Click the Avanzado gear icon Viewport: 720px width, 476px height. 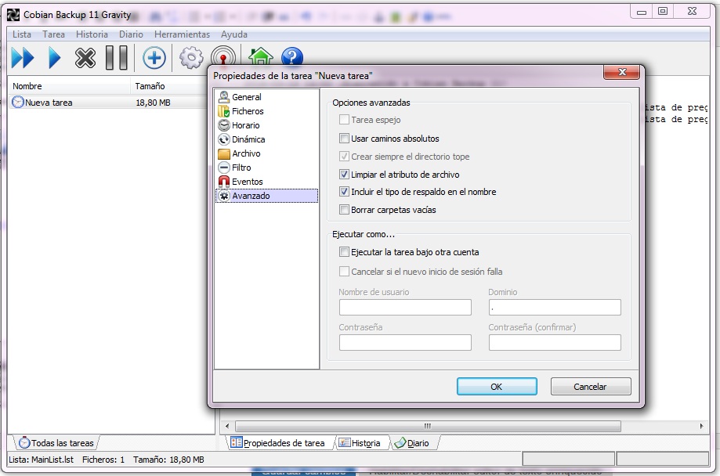click(223, 196)
